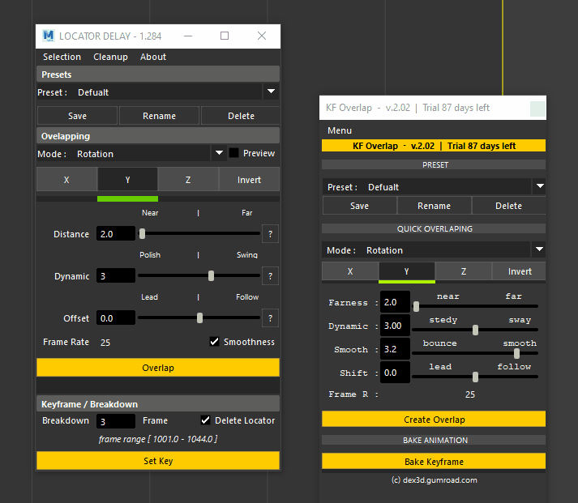Screen dimensions: 578x503
Task: Click the Set Key button
Action: 158,461
